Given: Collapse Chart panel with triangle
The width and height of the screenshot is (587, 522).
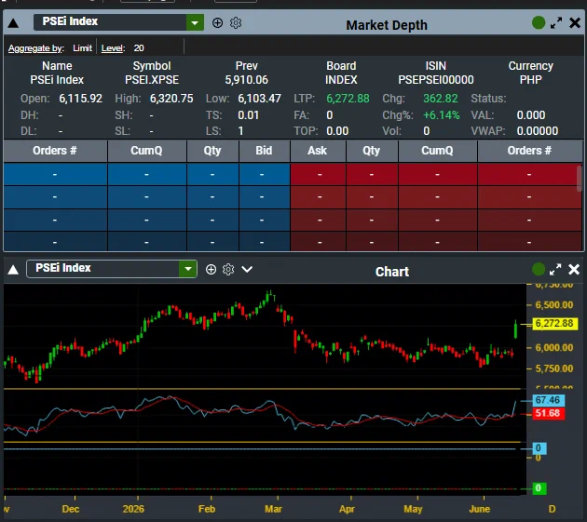Looking at the screenshot, I should point(13,270).
